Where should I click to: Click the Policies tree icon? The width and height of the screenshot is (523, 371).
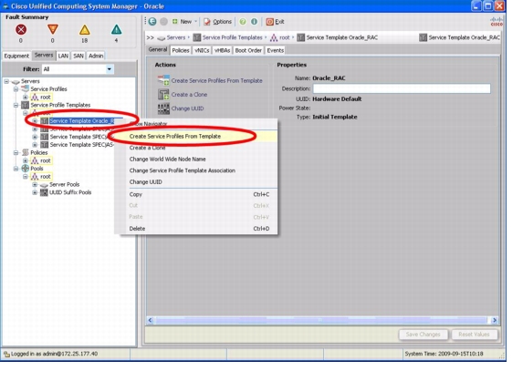click(26, 152)
